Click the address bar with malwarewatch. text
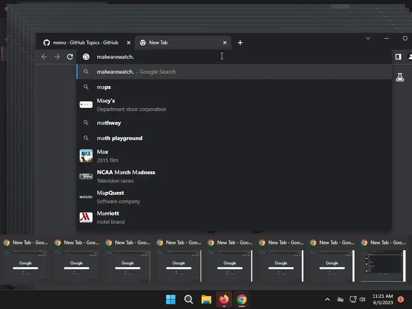This screenshot has width=412, height=309. [234, 57]
